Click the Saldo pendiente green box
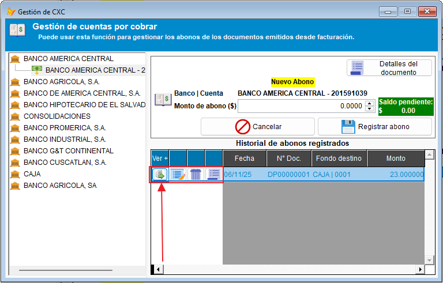Viewport: 443px width, 283px height. click(x=406, y=107)
